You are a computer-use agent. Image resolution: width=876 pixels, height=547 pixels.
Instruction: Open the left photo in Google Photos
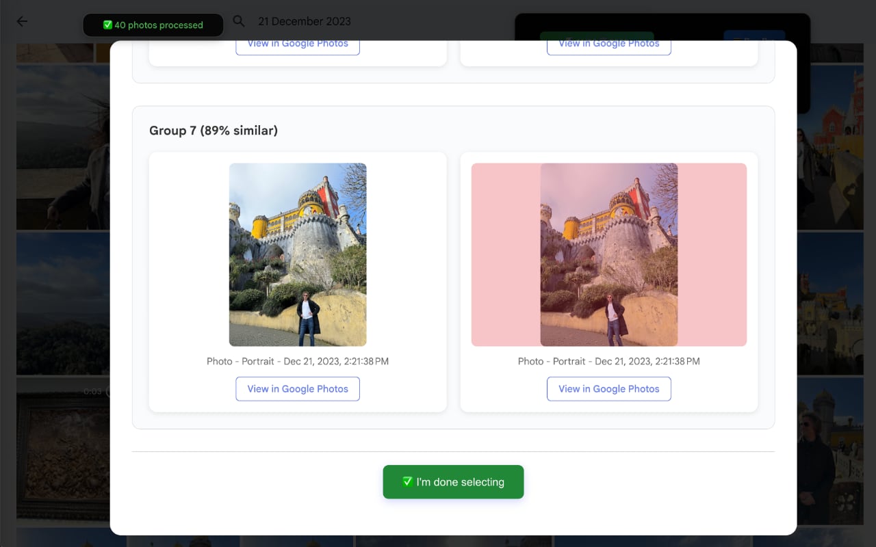[297, 388]
